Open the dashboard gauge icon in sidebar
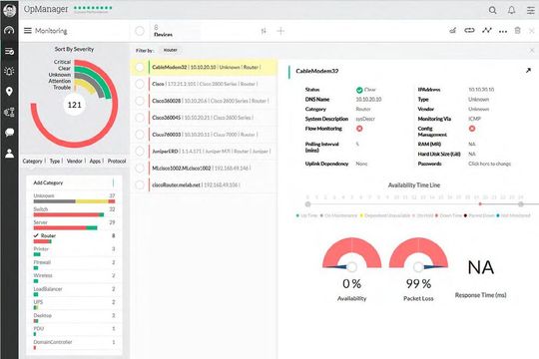539x359 pixels. pyautogui.click(x=9, y=31)
